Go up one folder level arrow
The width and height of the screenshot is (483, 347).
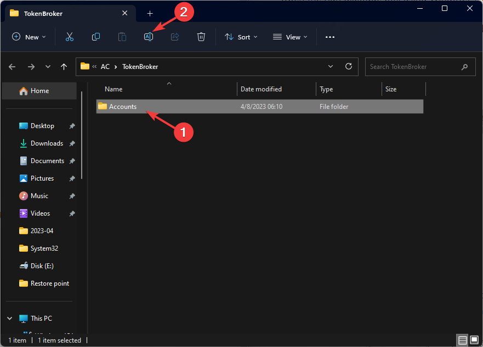click(x=64, y=67)
